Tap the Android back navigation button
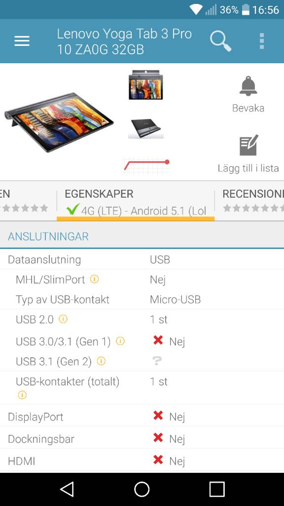Viewport: 284px width, 506px height. coord(67,489)
